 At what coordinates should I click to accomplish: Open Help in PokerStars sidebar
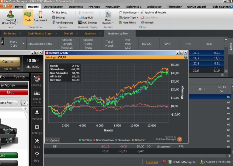point(37,157)
